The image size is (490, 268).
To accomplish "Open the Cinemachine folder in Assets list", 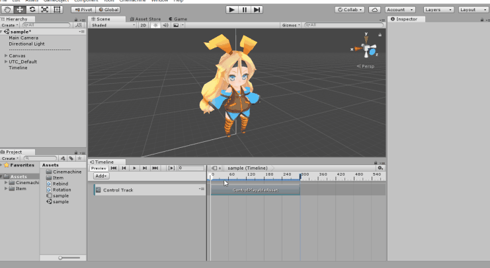I will pos(63,172).
